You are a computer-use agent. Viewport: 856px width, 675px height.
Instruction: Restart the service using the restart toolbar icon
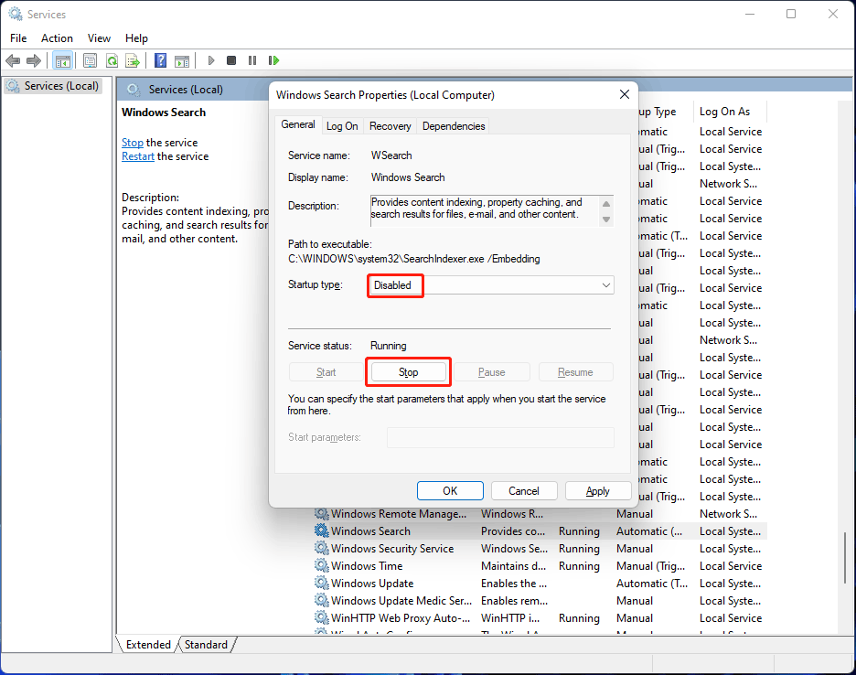[273, 60]
